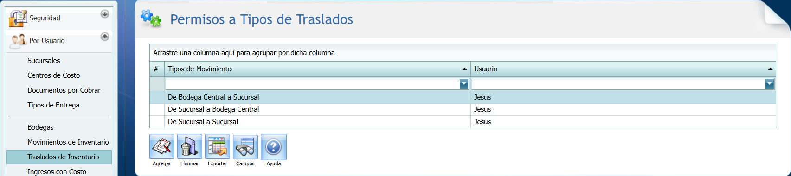Open the Campos binoculars icon
The height and width of the screenshot is (176, 791).
tap(245, 147)
